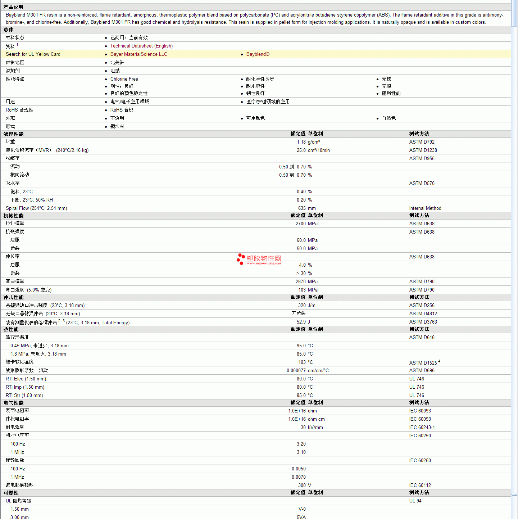The width and height of the screenshot is (518, 519).
Task: Click the 'Chlorine Free' feature
Action: tap(124, 79)
